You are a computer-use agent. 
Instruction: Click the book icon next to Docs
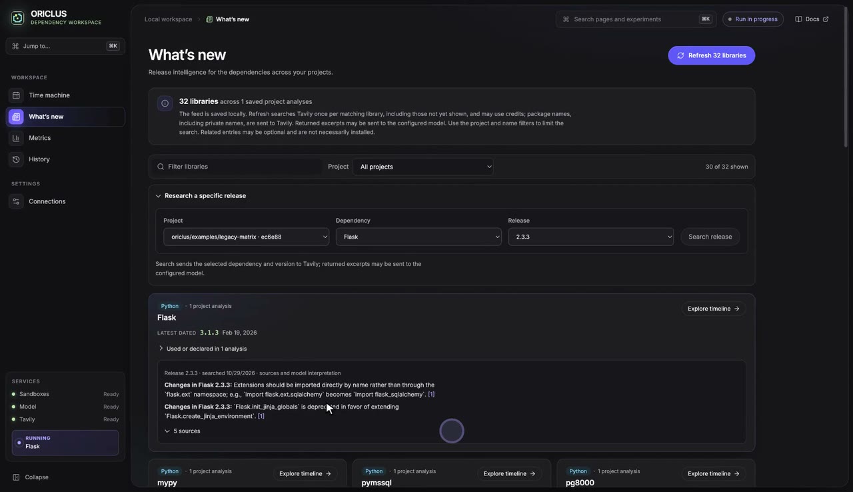point(798,19)
